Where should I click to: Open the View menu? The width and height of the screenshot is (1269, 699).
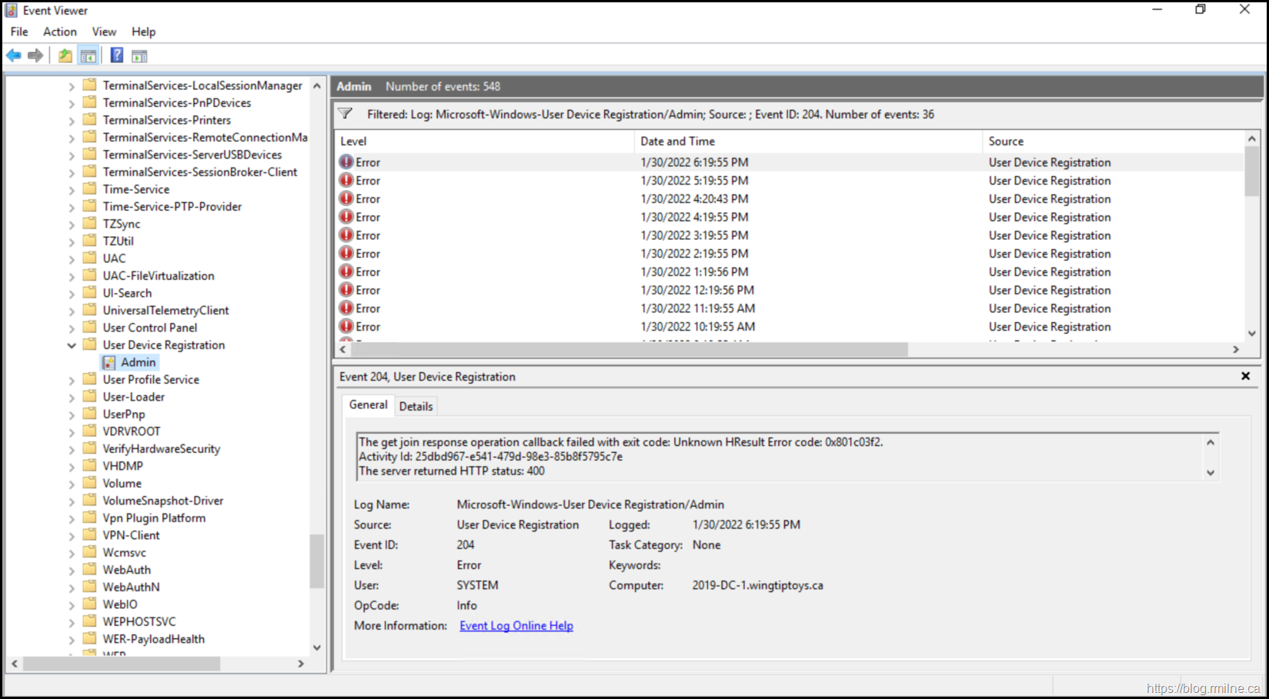(x=104, y=32)
